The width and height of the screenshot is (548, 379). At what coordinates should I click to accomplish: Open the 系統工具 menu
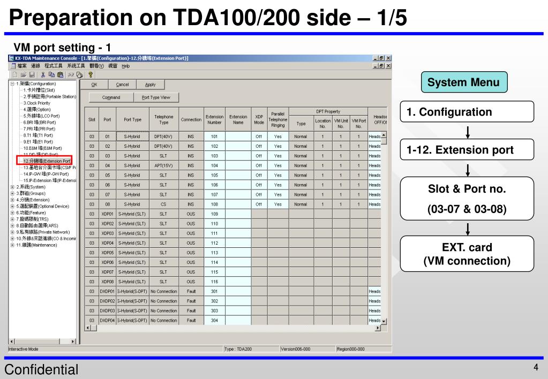coord(76,66)
